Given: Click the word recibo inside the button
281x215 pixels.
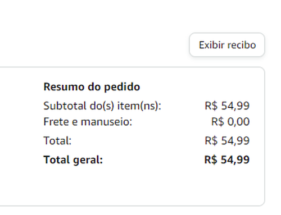Looking at the screenshot, I should (242, 45).
